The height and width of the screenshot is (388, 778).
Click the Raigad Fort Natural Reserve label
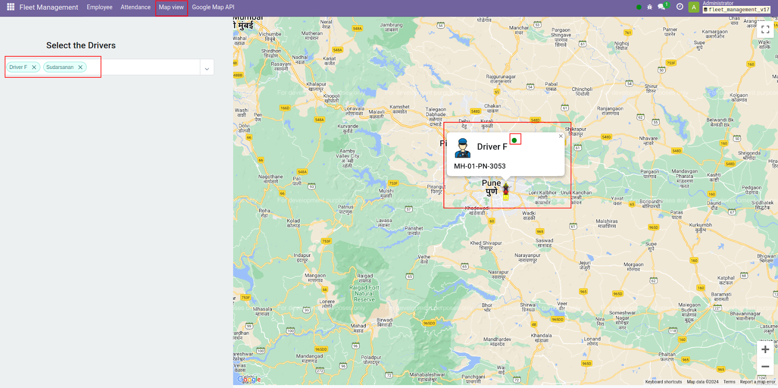click(364, 293)
